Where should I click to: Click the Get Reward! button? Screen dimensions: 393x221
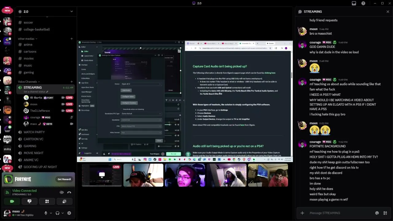(64, 179)
